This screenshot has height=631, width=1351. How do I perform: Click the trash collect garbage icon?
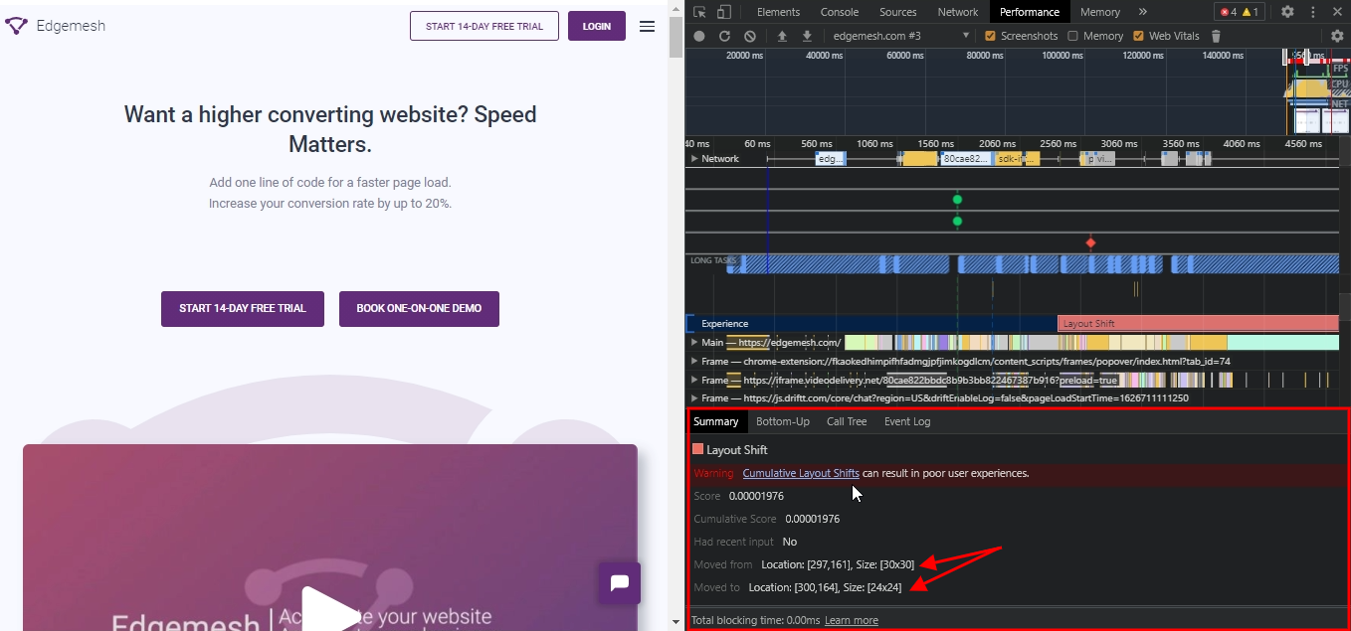pos(1216,36)
